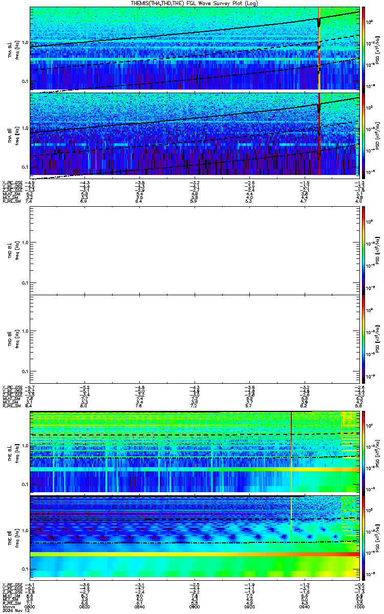Click the R_RE_SM label under THA panels
This screenshot has width=384, height=614.
tap(12, 201)
